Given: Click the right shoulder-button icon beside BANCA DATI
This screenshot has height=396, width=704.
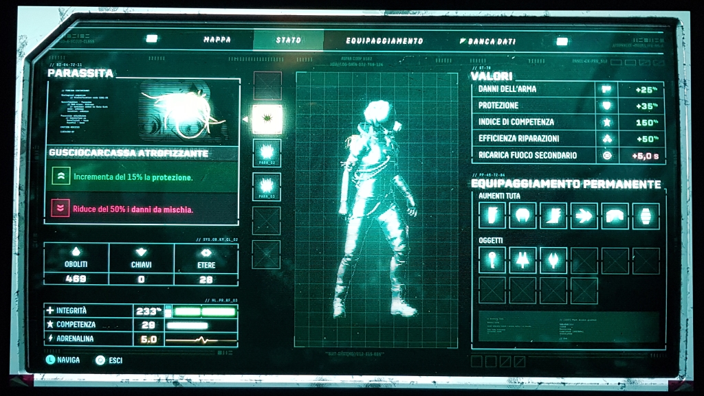Looking at the screenshot, I should (x=562, y=42).
